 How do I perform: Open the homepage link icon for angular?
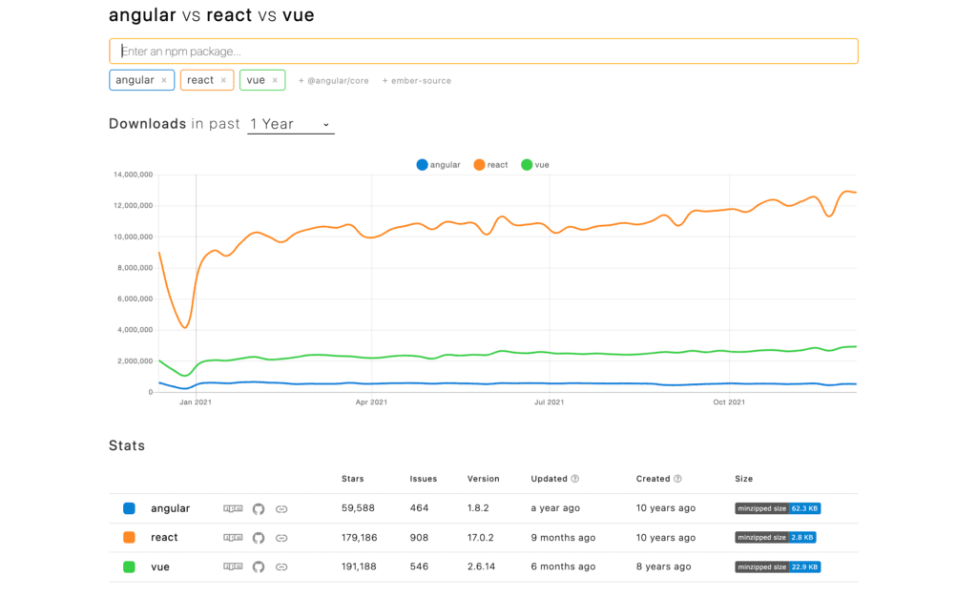[x=281, y=509]
